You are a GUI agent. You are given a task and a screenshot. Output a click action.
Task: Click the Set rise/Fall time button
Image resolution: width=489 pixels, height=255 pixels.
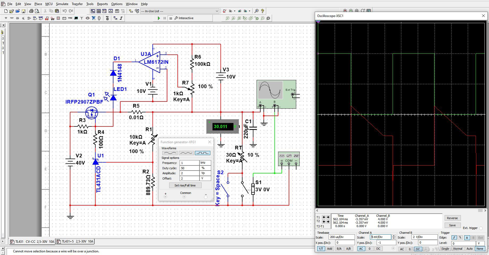point(185,185)
